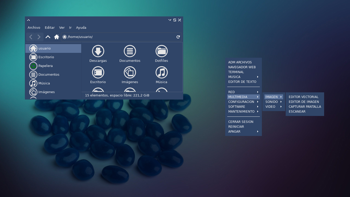Reload the folder with refresh icon
Image resolution: width=350 pixels, height=197 pixels.
pos(178,37)
